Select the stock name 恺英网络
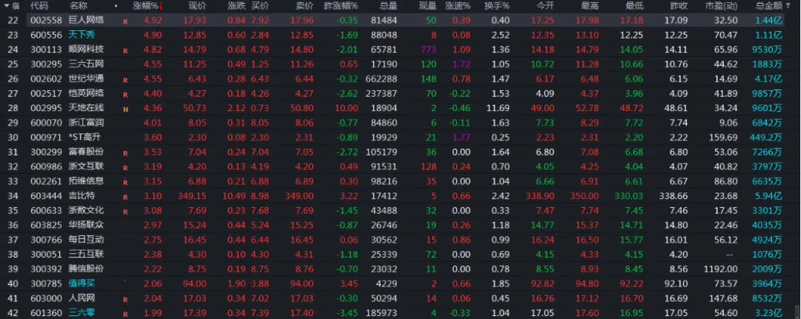Screen dimensions: 801x319 click(87, 93)
